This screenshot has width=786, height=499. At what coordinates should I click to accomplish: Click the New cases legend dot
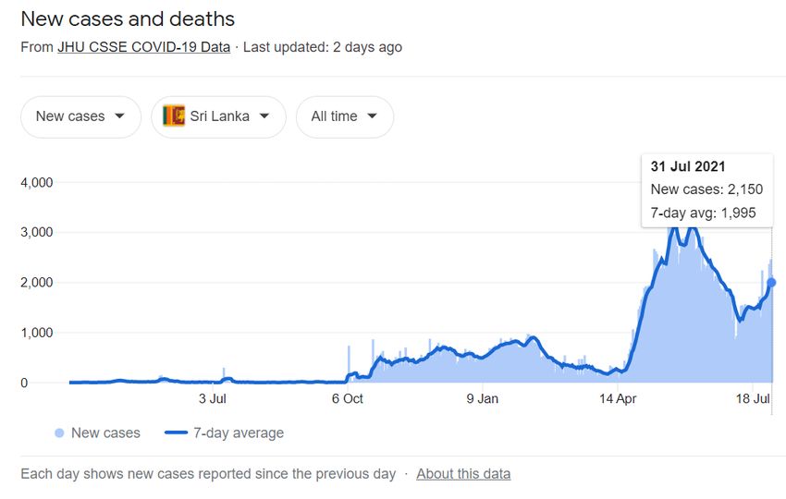pyautogui.click(x=59, y=432)
